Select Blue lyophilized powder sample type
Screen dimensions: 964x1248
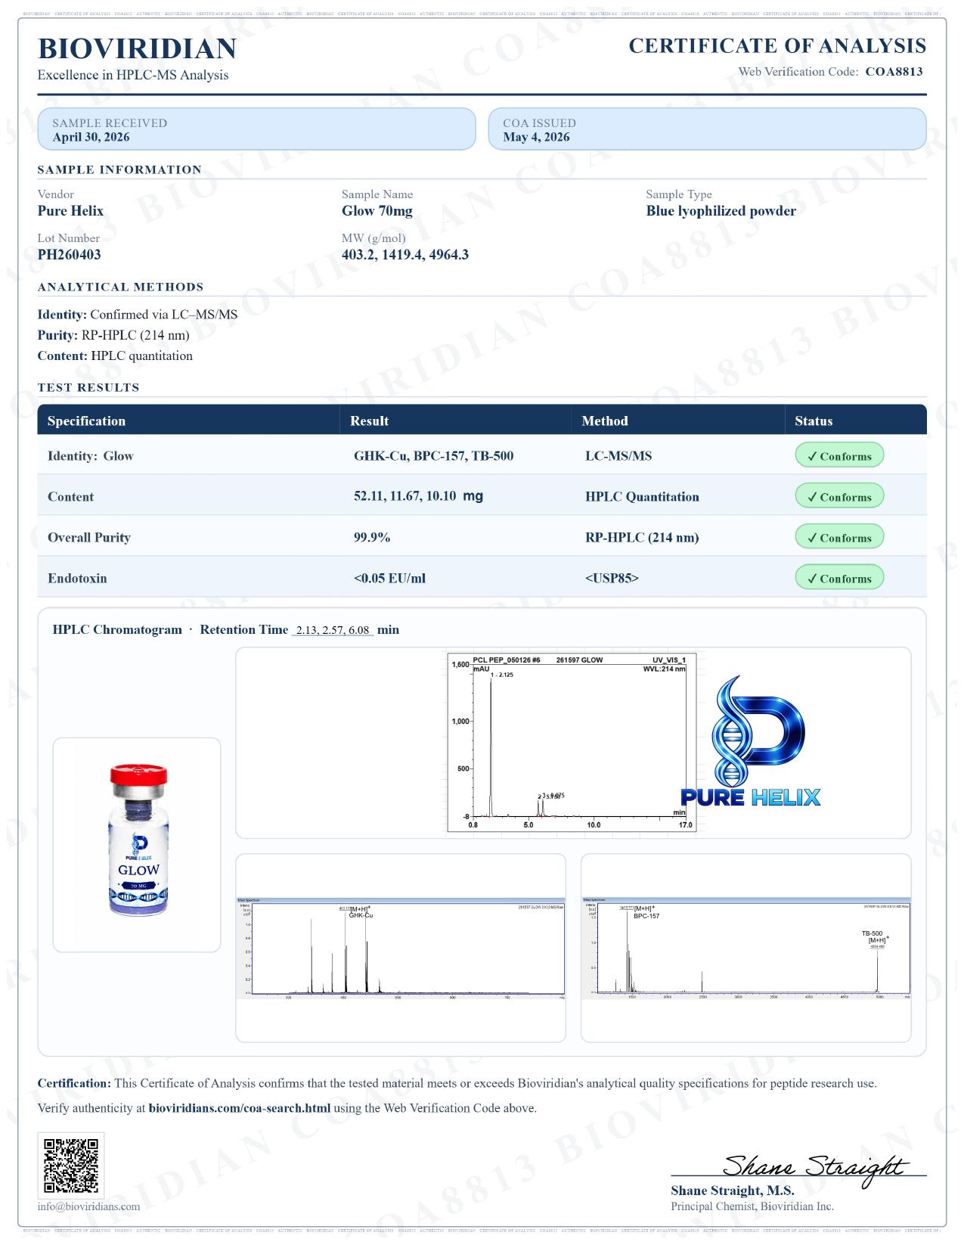(x=721, y=211)
